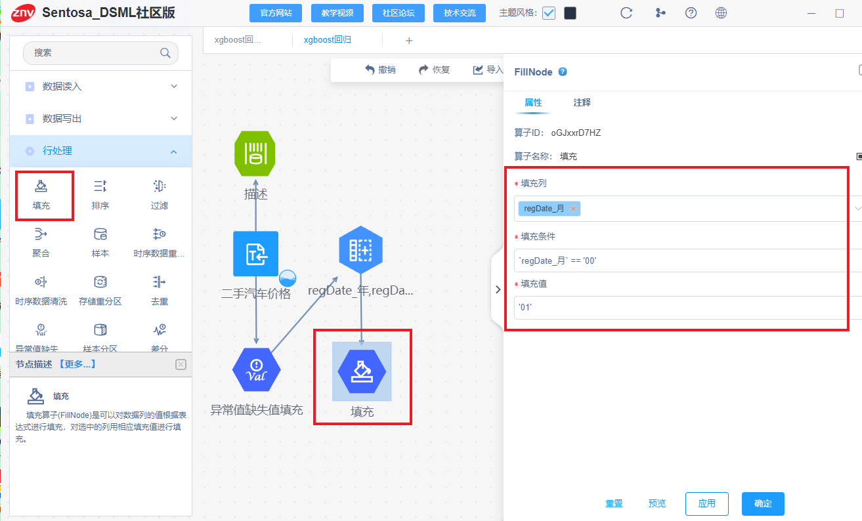Collapse the 行处理 category
The width and height of the screenshot is (862, 521).
click(x=174, y=152)
